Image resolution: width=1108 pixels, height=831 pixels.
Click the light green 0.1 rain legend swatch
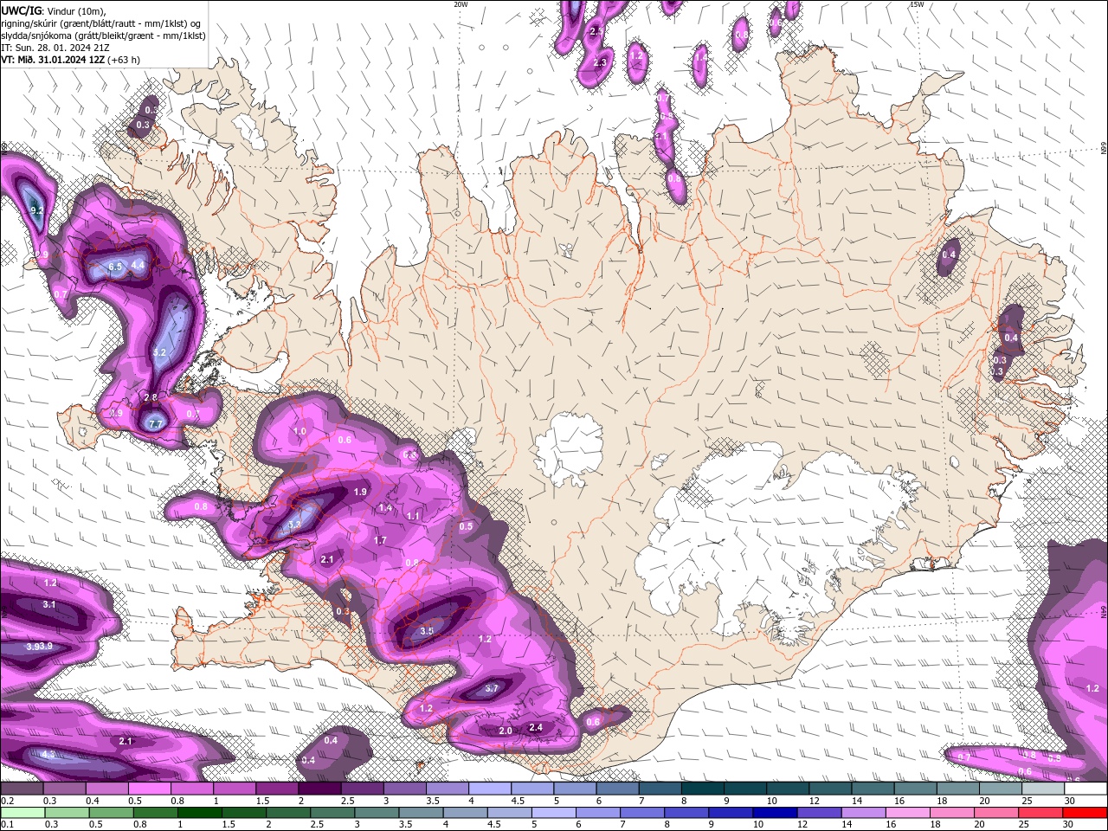22,813
